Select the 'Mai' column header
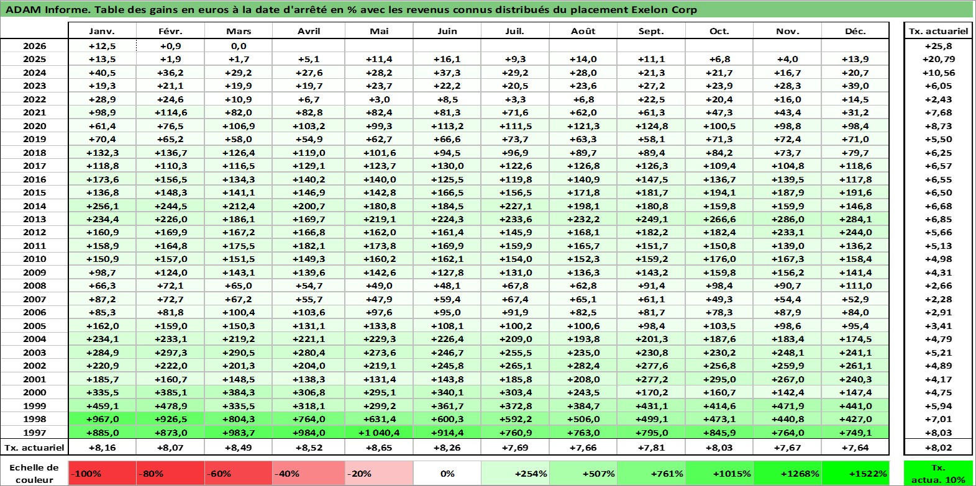This screenshot has width=976, height=486. 379,31
